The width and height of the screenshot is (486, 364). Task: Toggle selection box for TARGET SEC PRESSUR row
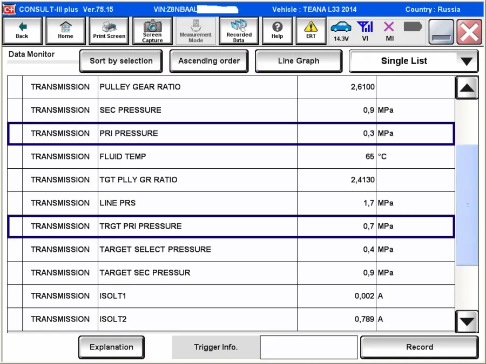pyautogui.click(x=15, y=273)
